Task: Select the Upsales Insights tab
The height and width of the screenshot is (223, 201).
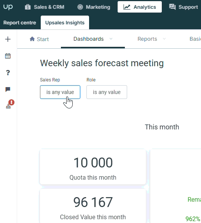Action: coord(65,22)
